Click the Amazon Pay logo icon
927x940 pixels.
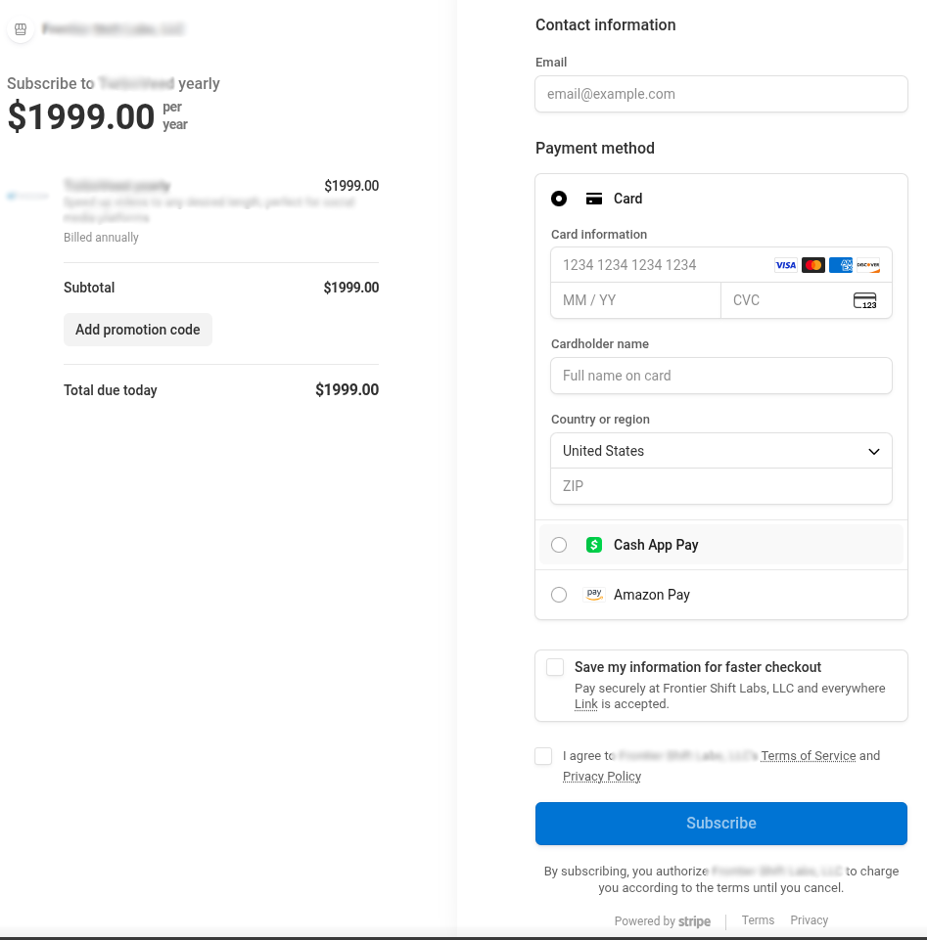(594, 594)
